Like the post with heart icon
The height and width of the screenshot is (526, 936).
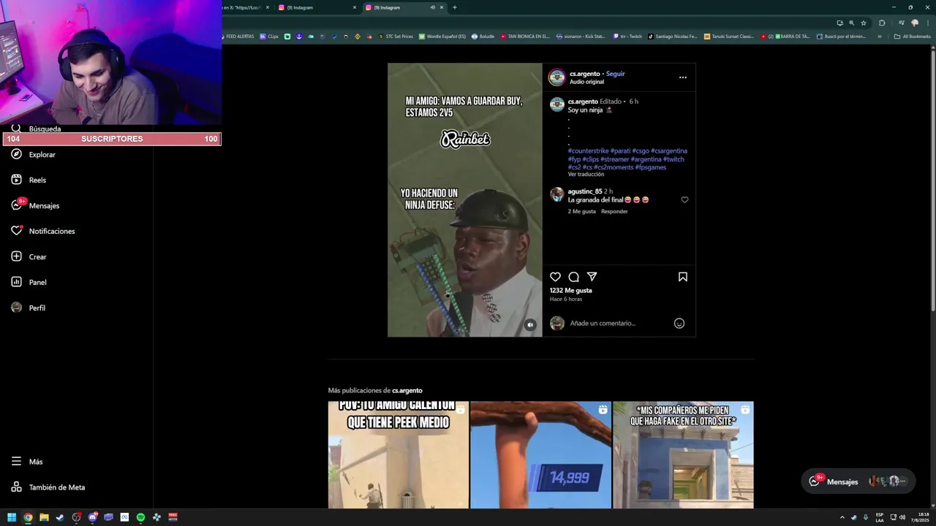point(556,277)
